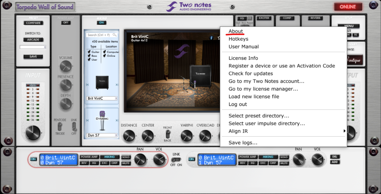Open the REVERB section tab
The height and width of the screenshot is (194, 381).
(315, 18)
